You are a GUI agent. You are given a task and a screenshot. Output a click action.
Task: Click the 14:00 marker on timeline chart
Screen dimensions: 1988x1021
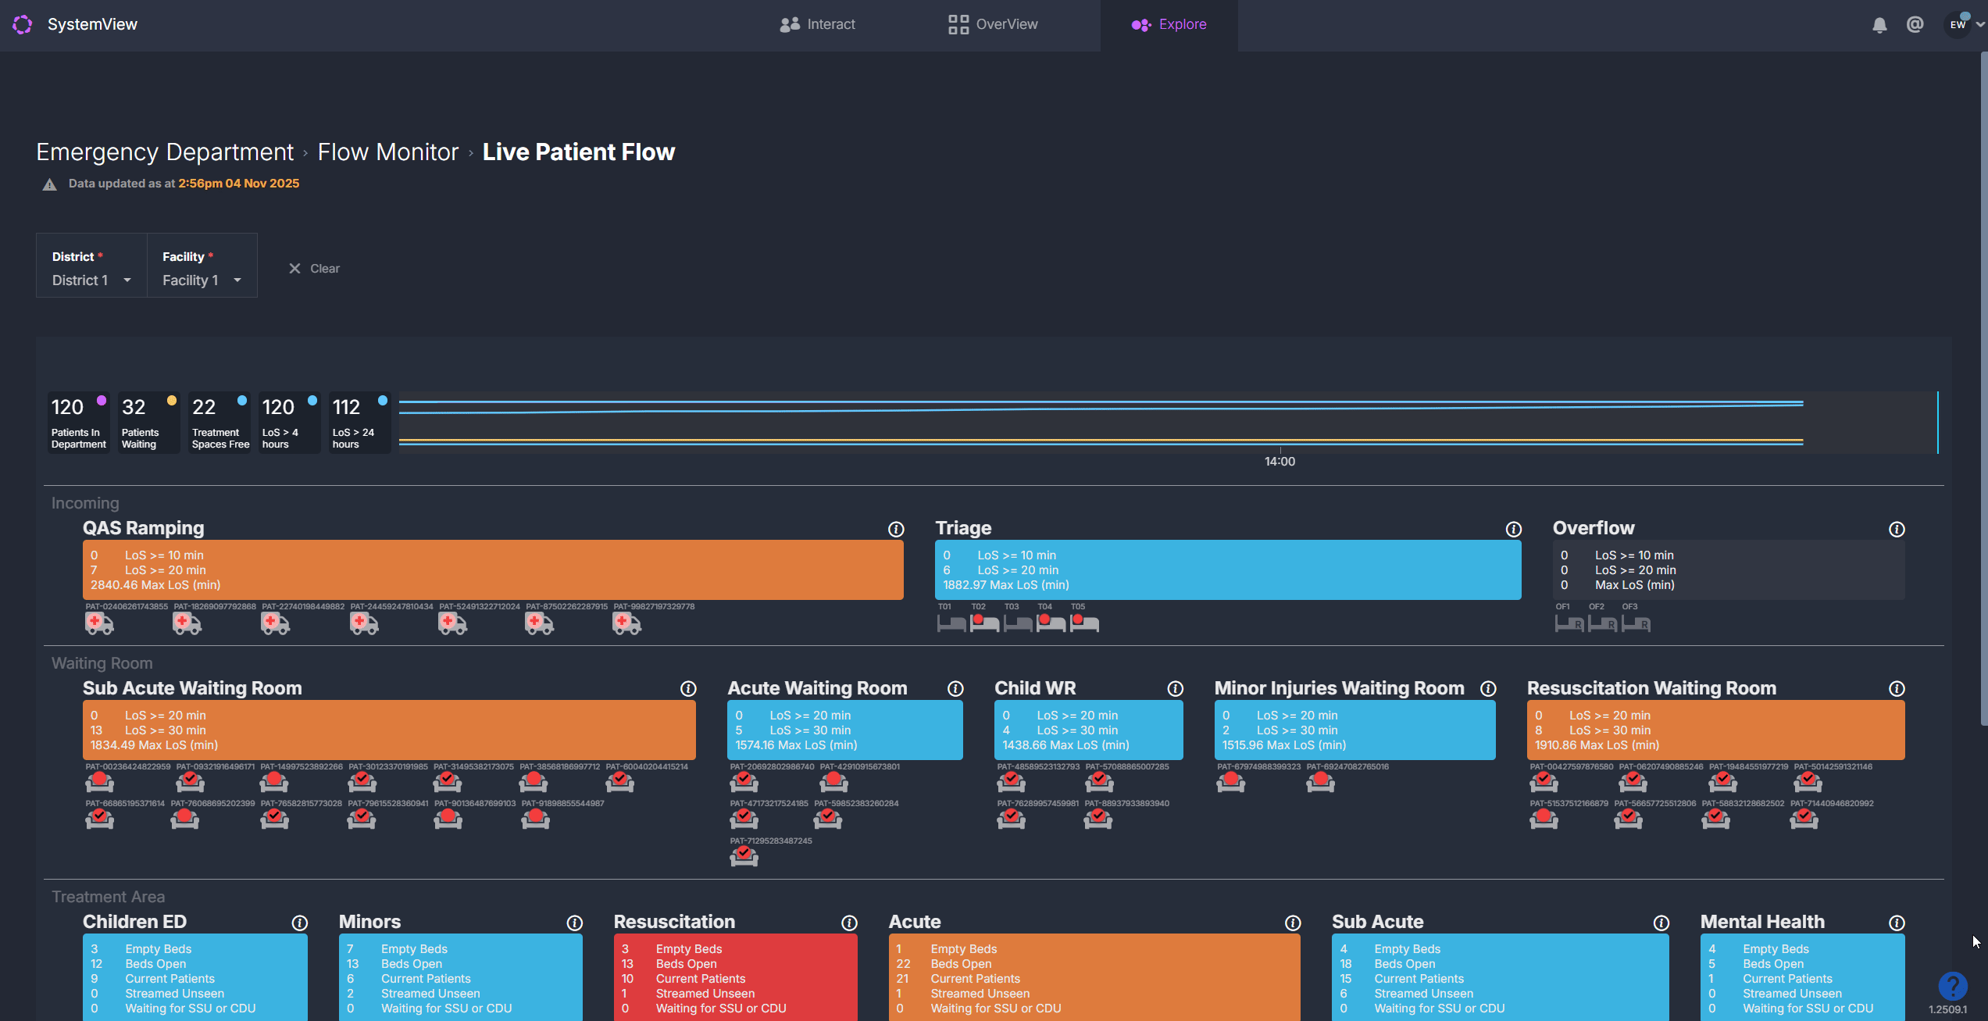(1280, 461)
